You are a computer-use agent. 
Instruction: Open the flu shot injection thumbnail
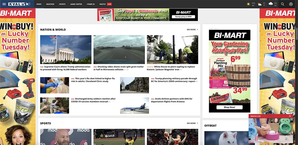54,85
